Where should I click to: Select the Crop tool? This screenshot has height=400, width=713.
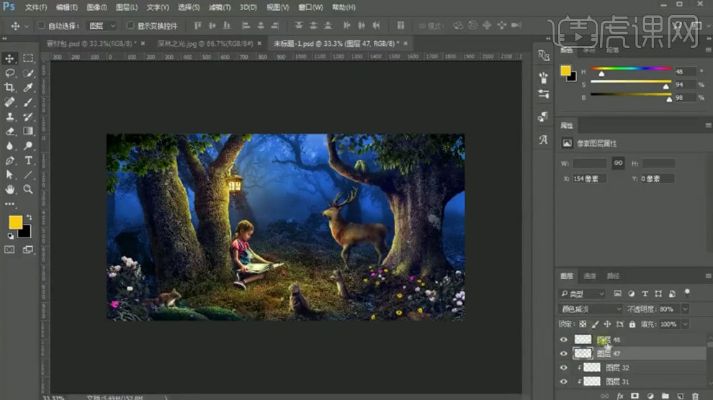(9, 87)
